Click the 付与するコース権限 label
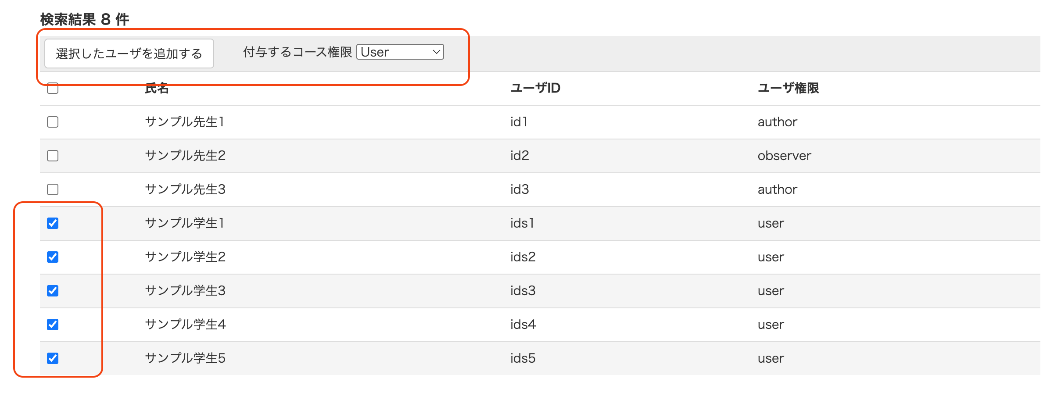 tap(298, 52)
